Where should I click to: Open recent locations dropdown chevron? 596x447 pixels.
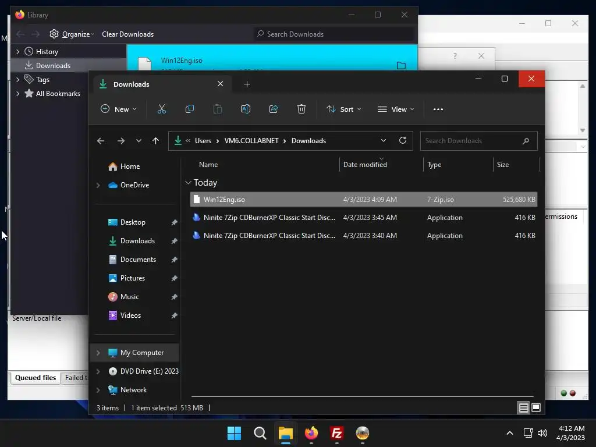coord(139,141)
